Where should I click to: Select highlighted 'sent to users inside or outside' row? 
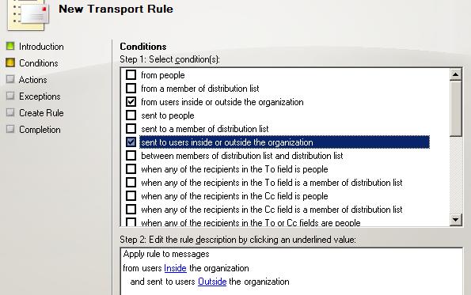(284, 142)
